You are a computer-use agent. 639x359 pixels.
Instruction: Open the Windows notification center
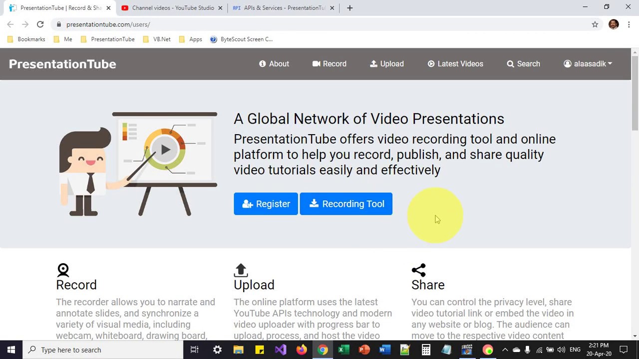point(624,350)
